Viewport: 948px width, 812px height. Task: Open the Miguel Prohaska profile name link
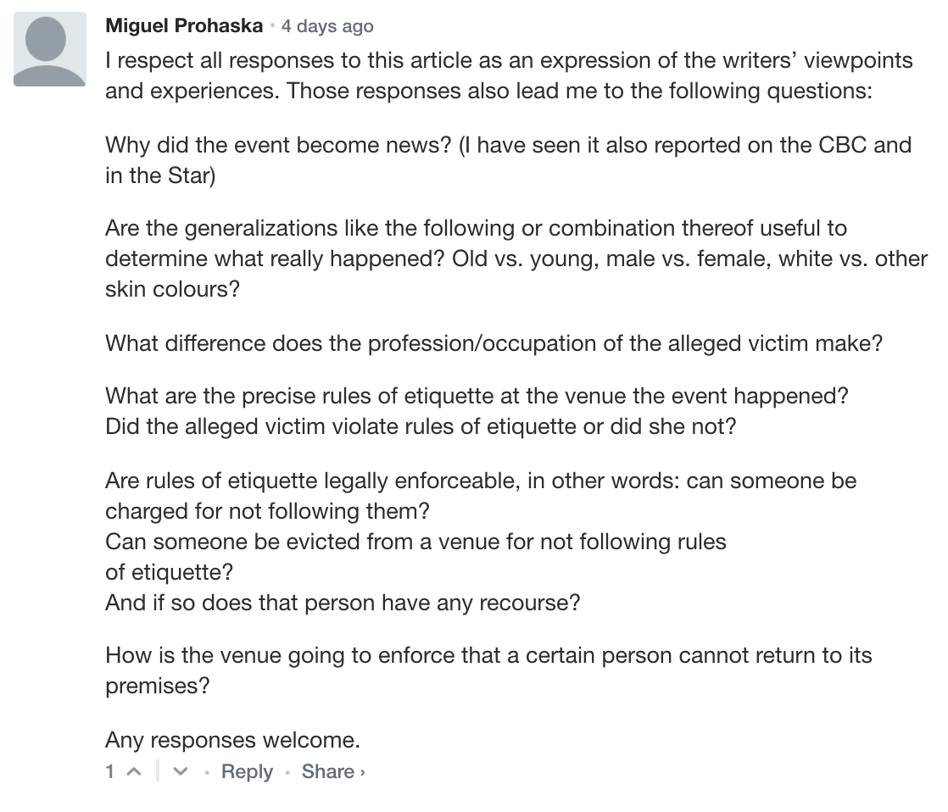coord(184,26)
